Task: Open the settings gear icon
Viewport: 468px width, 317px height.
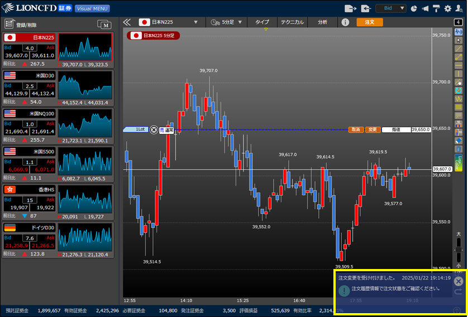Action: click(x=447, y=8)
